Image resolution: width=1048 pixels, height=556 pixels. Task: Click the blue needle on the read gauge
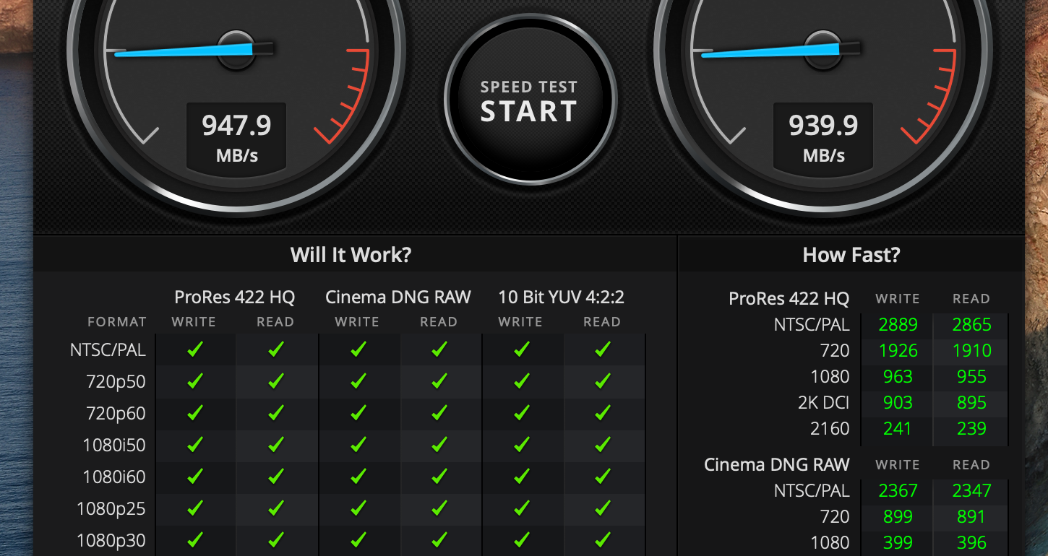(x=770, y=51)
